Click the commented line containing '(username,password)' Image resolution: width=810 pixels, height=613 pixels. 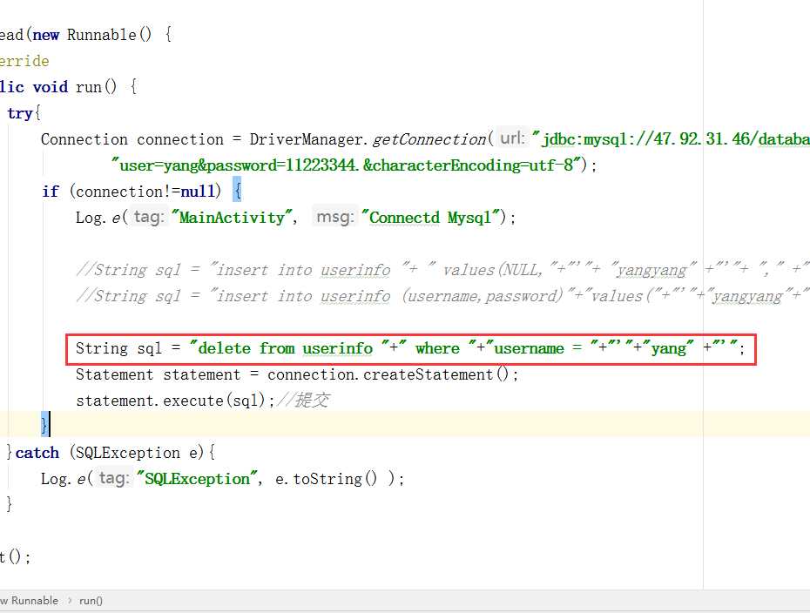click(x=442, y=296)
